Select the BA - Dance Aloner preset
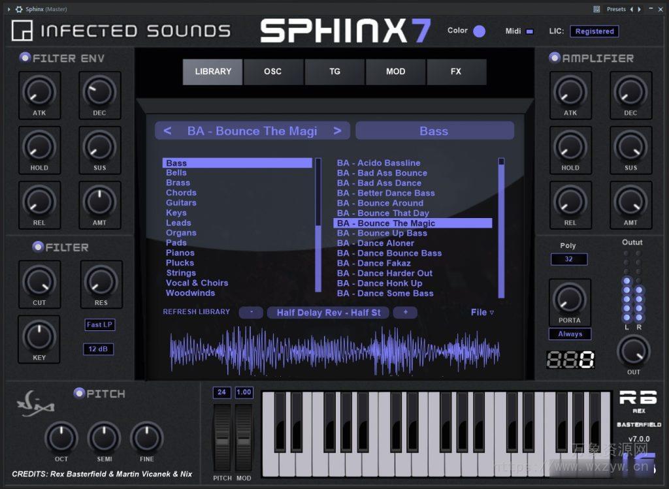This screenshot has width=669, height=489. click(x=374, y=243)
